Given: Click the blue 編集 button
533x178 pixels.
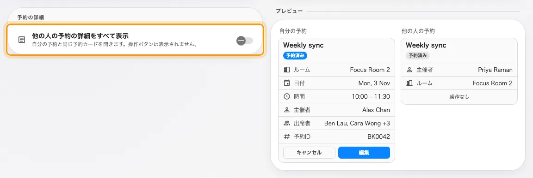Looking at the screenshot, I should pyautogui.click(x=364, y=153).
